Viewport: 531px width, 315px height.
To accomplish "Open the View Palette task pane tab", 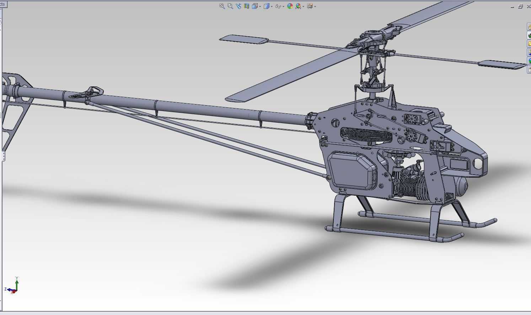I will 529,52.
